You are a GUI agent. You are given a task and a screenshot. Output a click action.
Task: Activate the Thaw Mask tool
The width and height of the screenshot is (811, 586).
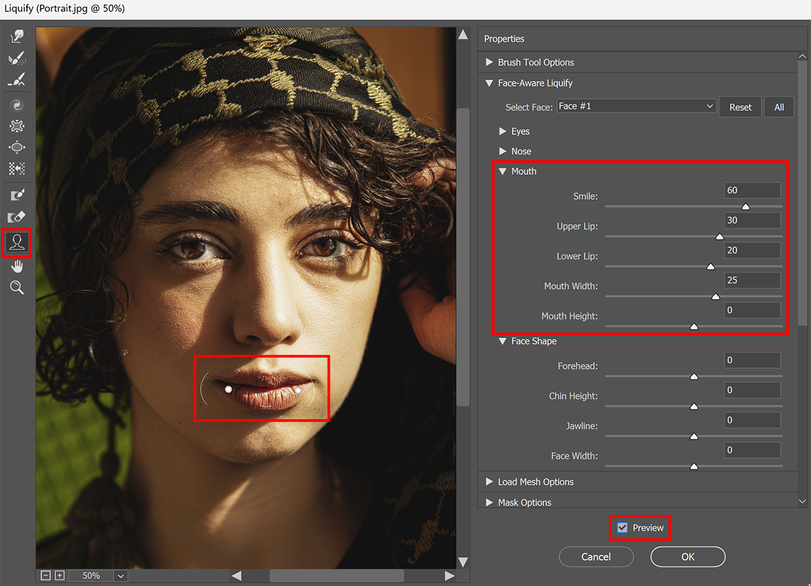click(x=17, y=216)
